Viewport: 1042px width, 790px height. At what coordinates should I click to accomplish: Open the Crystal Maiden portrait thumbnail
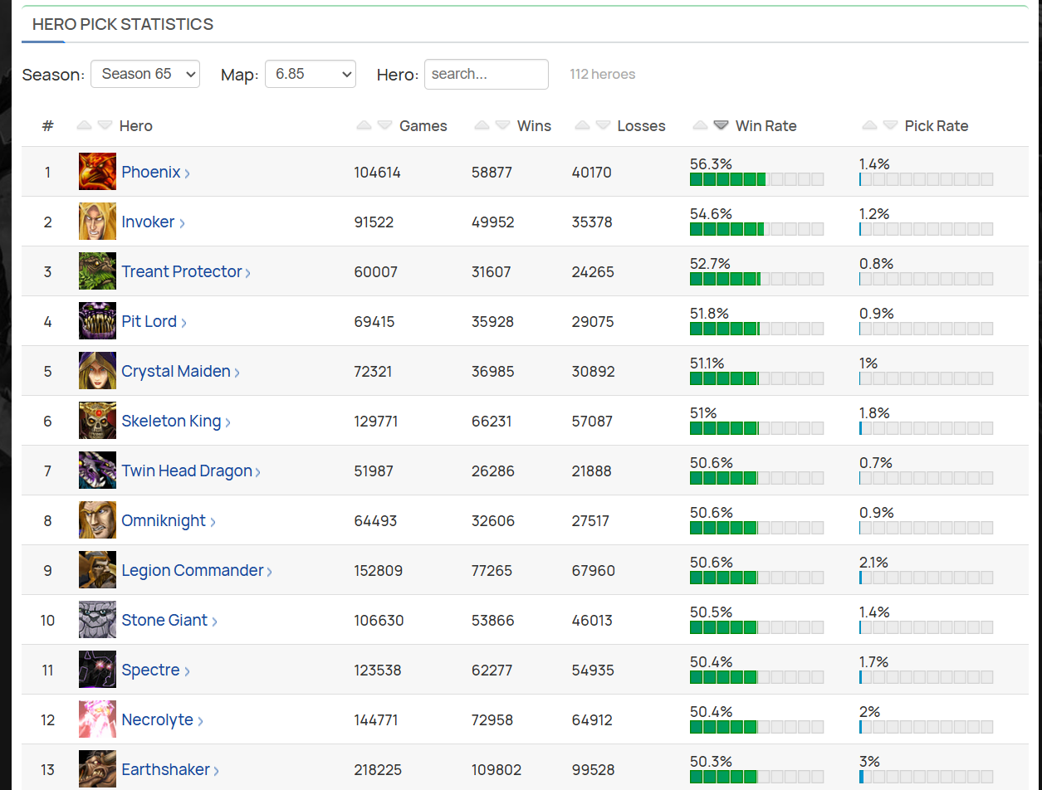click(97, 371)
